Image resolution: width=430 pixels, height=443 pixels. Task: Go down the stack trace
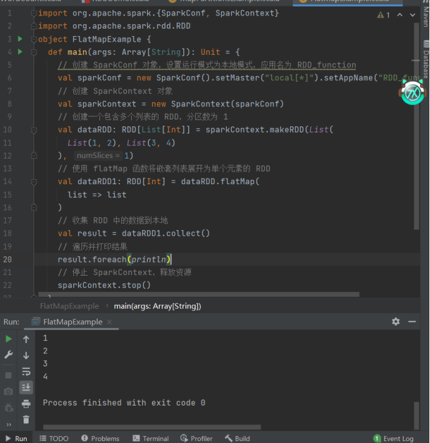coord(26,355)
